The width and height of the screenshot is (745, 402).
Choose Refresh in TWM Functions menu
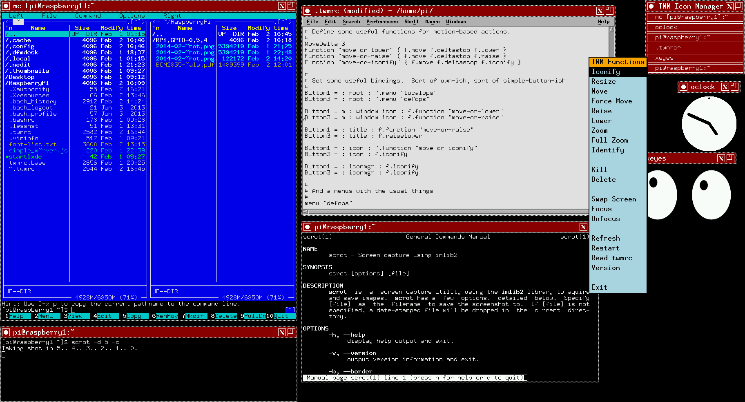(x=618, y=238)
